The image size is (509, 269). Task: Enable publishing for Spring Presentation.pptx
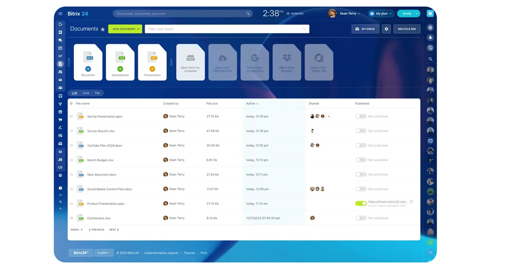click(360, 116)
